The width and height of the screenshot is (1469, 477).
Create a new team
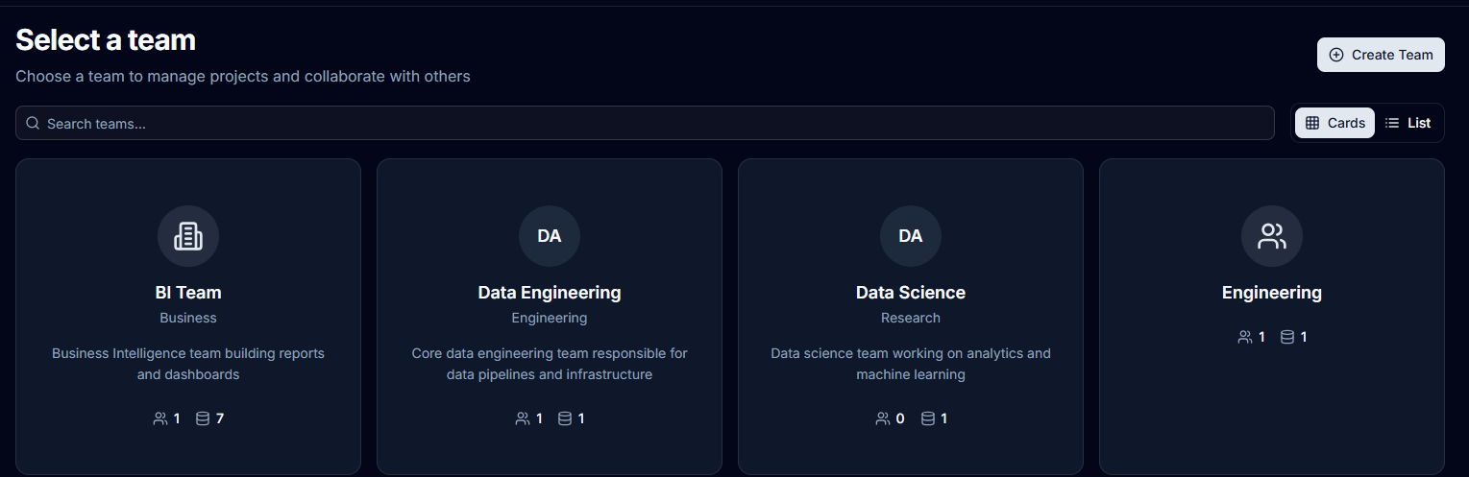coord(1381,55)
